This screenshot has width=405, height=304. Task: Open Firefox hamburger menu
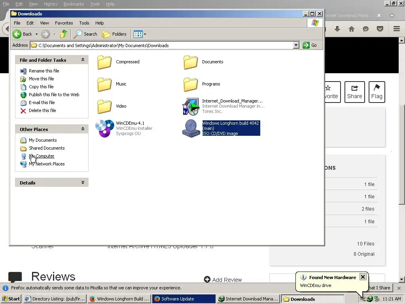pos(397,28)
